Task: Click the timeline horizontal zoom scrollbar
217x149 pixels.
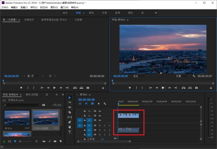Action: tap(104, 141)
